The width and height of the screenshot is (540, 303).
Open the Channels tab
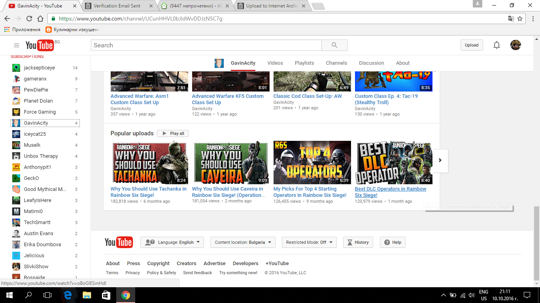point(336,63)
